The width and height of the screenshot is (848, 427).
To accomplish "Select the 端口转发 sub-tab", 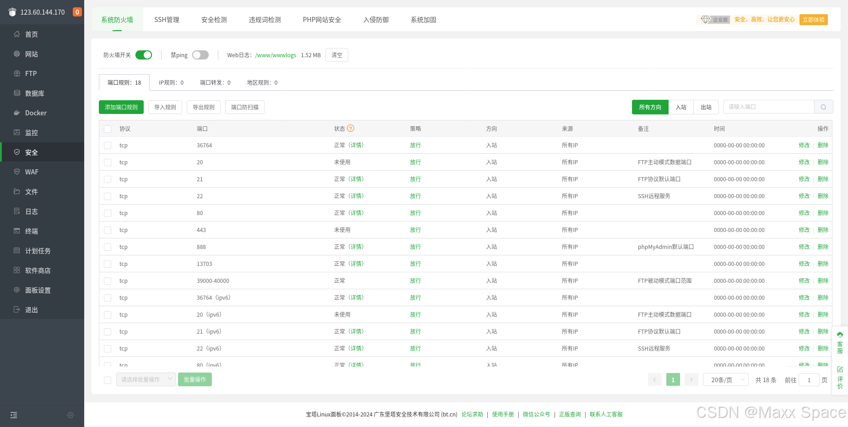I will (x=215, y=82).
